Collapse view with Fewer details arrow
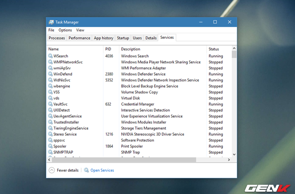This screenshot has width=295, height=194. click(52, 170)
